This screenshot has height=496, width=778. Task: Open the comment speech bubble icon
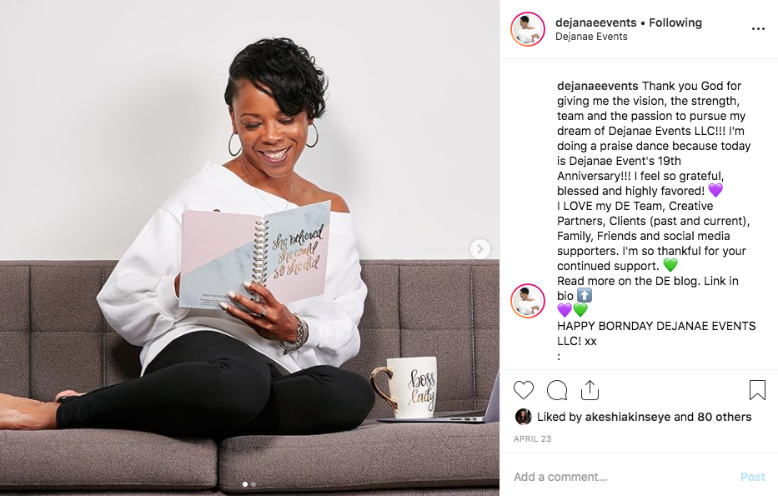[557, 390]
